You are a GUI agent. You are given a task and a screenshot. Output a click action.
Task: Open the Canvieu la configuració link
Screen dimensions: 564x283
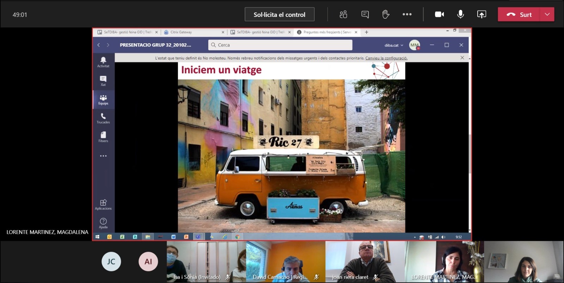[386, 58]
